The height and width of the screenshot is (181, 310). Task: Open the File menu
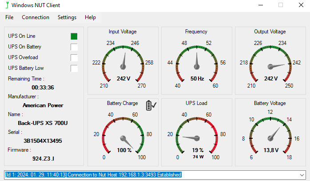pyautogui.click(x=9, y=17)
